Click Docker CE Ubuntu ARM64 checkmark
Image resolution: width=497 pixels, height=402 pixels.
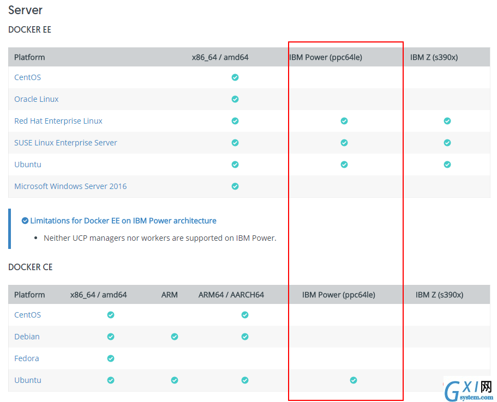(245, 380)
